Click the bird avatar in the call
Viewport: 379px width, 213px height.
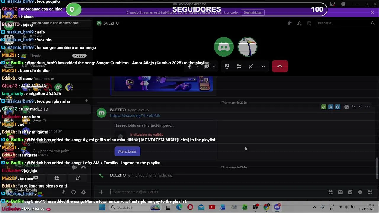[x=248, y=46]
